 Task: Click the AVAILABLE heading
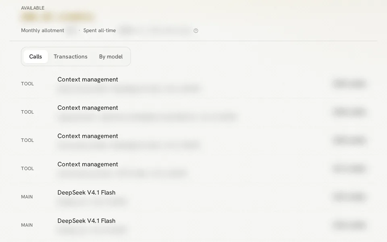coord(33,8)
